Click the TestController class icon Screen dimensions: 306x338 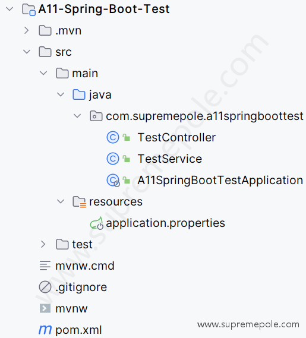tap(113, 137)
